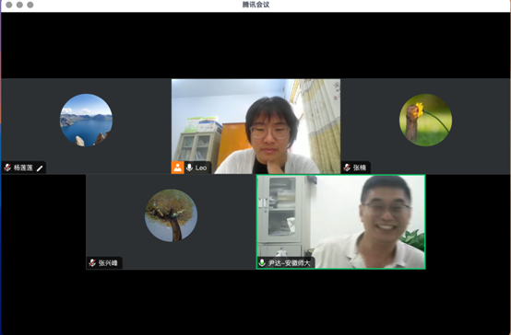Click Leo's microphone icon
The height and width of the screenshot is (335, 511).
189,167
